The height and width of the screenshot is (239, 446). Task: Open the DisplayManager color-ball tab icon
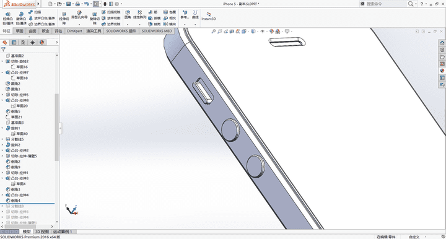click(42, 42)
